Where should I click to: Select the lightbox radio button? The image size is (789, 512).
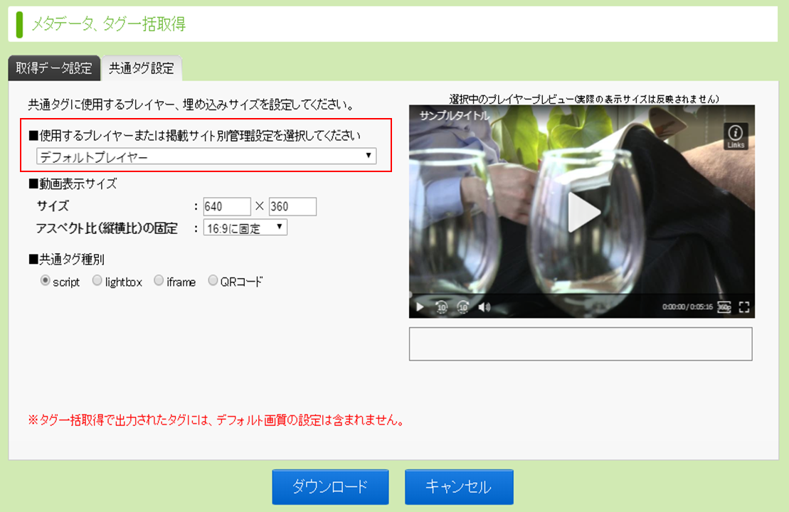click(x=97, y=281)
